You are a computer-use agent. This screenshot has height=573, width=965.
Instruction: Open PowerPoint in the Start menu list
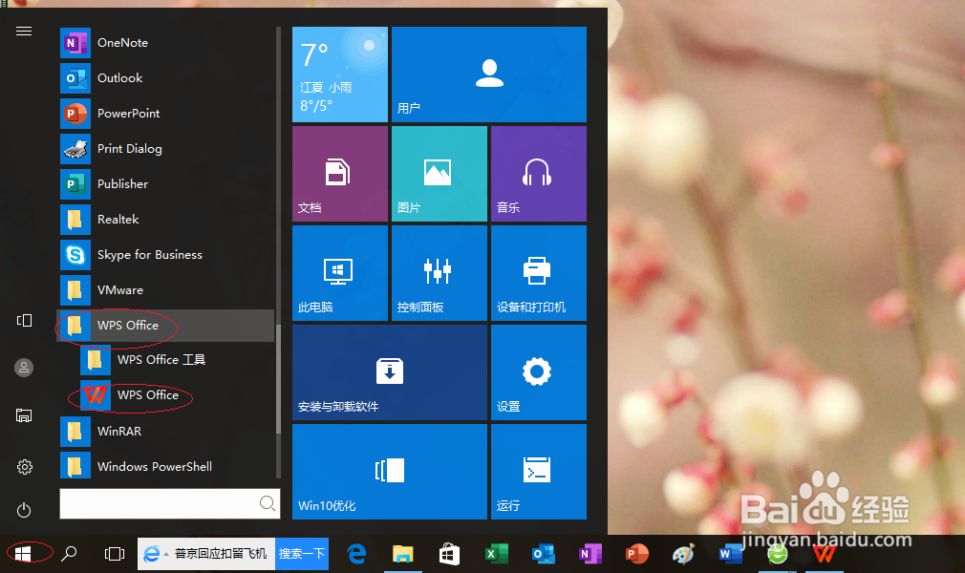166,114
